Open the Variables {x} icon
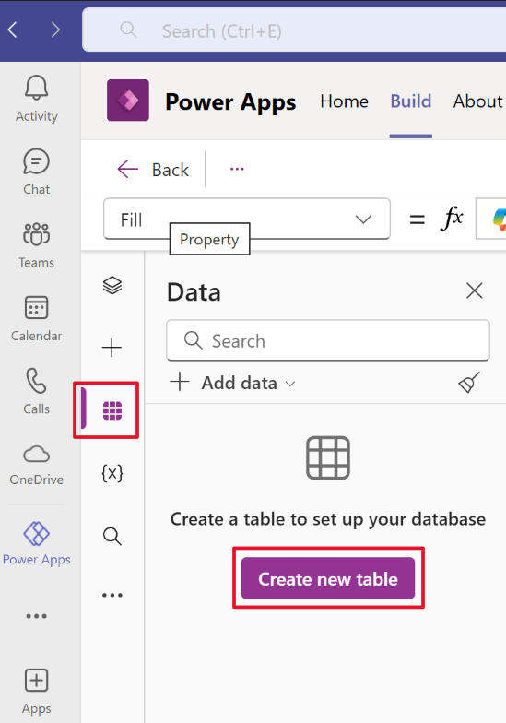The image size is (506, 723). 112,474
